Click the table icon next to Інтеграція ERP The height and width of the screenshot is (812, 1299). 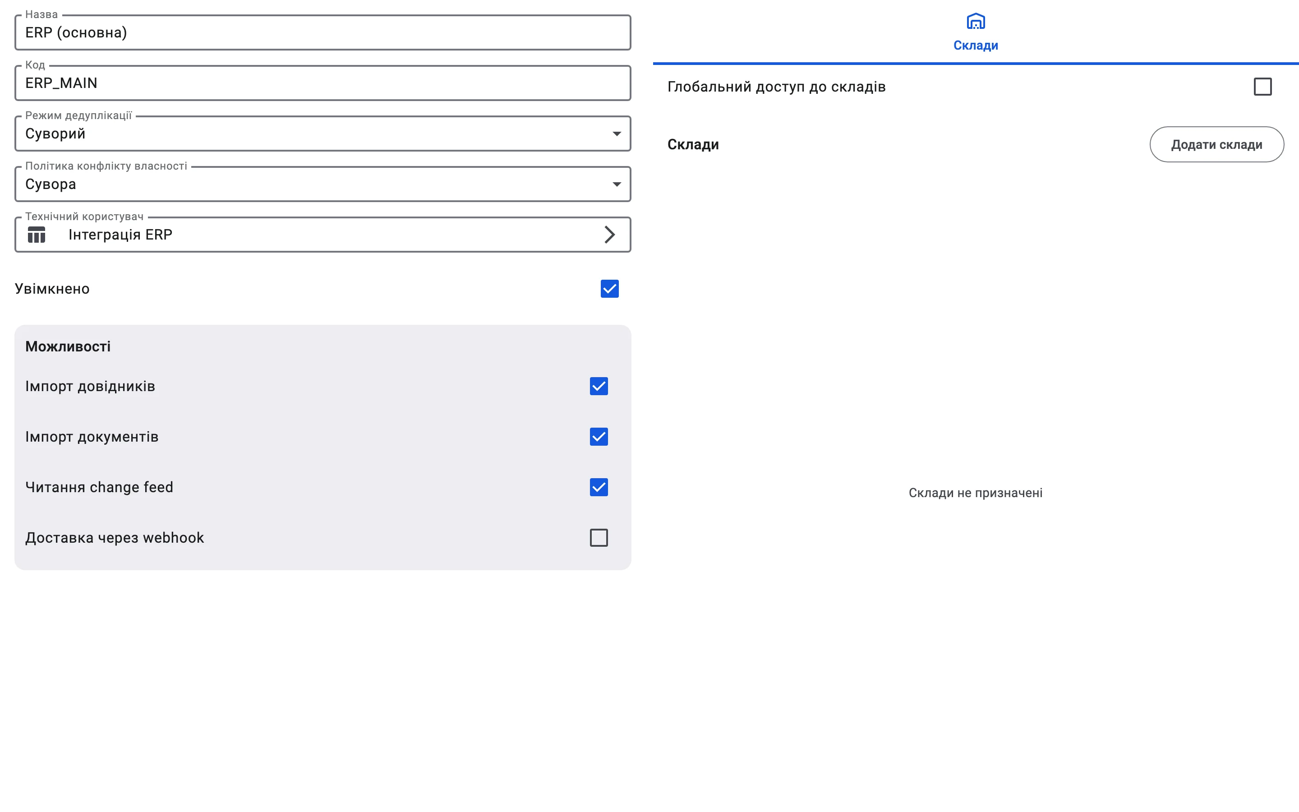[37, 235]
